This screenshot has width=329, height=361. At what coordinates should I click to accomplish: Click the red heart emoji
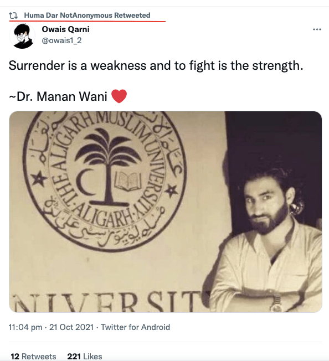[x=119, y=96]
